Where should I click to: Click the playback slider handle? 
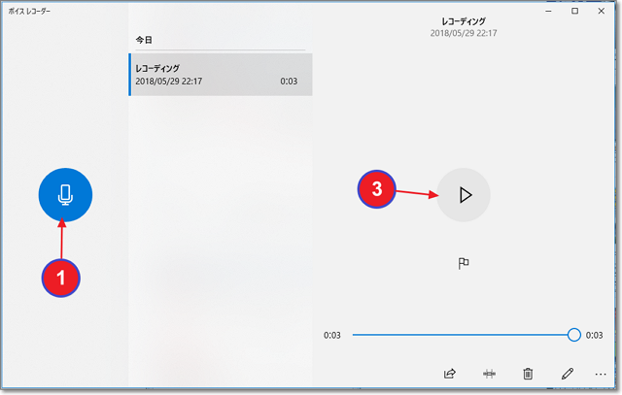click(573, 335)
